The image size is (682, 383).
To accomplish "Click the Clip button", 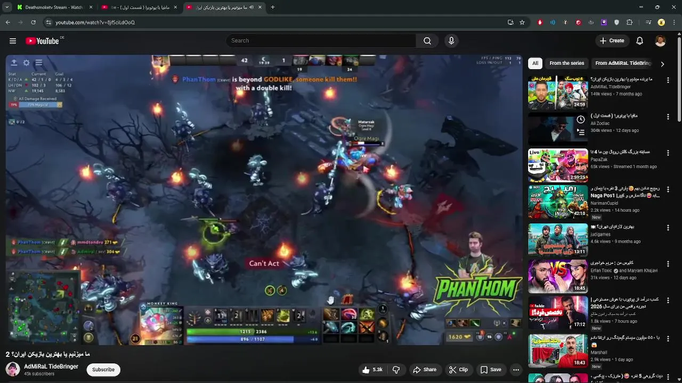I will [458, 370].
